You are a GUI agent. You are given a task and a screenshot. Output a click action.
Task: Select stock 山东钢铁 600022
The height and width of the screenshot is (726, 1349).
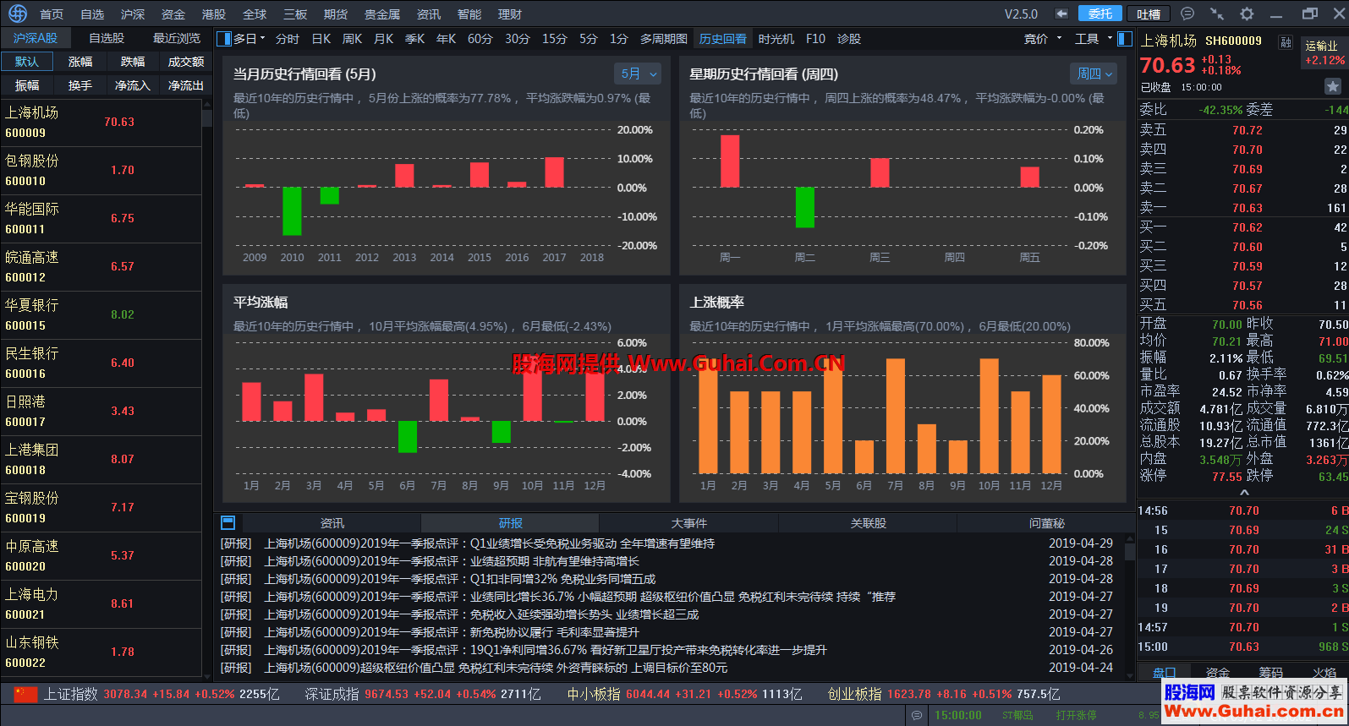(x=101, y=652)
